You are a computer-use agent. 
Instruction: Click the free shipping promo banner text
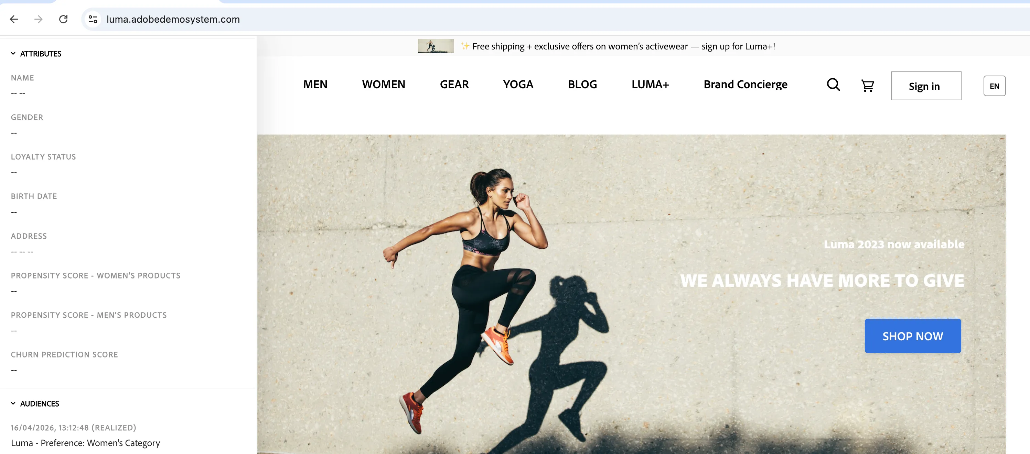click(x=623, y=46)
